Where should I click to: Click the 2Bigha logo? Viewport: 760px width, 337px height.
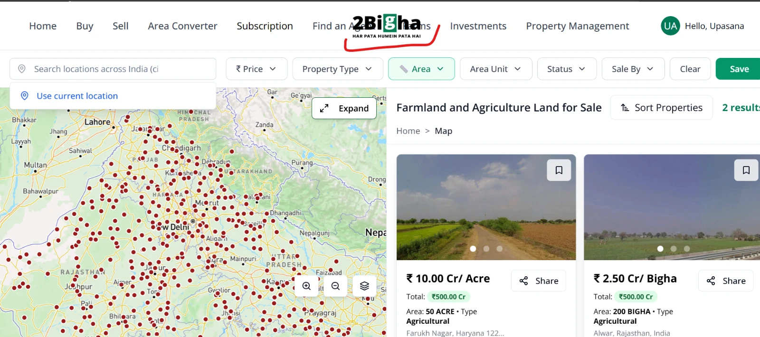(x=387, y=26)
